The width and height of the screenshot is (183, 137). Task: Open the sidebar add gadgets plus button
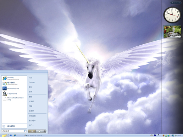pyautogui.click(x=172, y=3)
